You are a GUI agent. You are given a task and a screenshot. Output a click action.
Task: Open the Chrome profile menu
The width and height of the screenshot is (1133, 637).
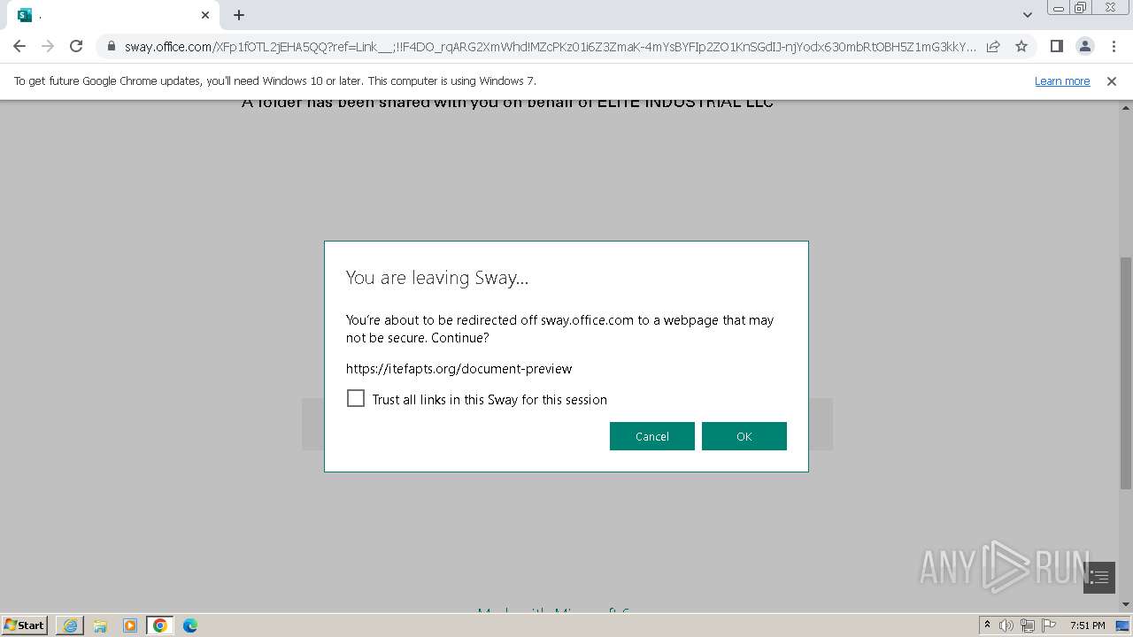tap(1084, 46)
